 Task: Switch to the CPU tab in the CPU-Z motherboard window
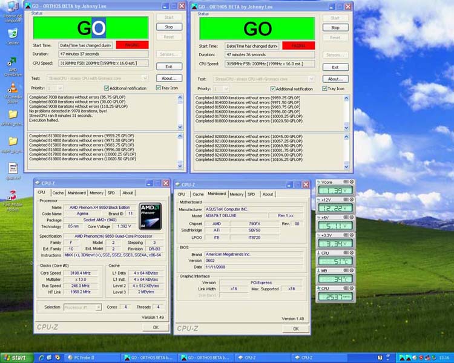point(182,194)
